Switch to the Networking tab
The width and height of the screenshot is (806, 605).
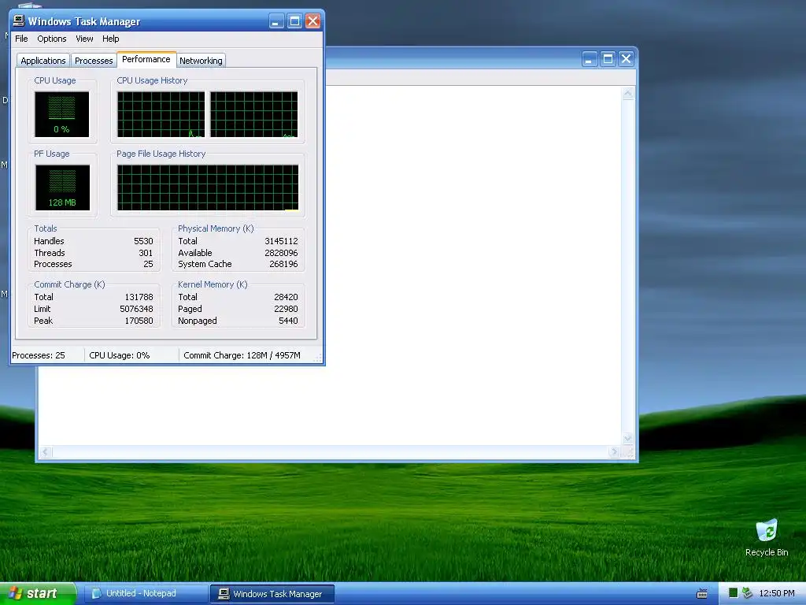click(x=201, y=61)
